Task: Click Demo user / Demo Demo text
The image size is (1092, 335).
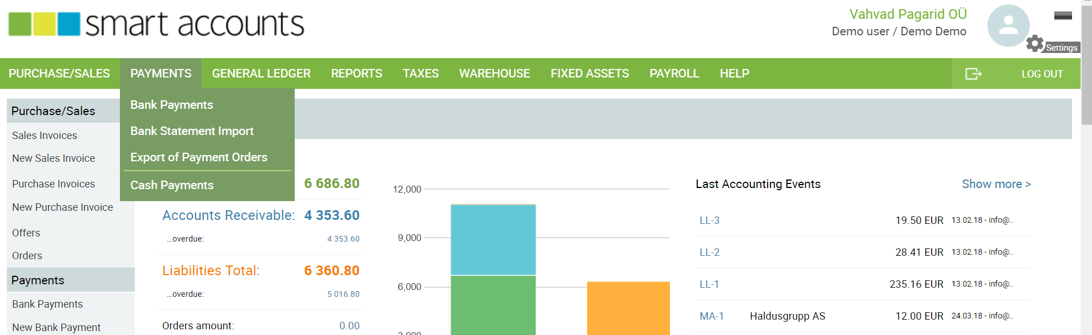Action: point(899,31)
